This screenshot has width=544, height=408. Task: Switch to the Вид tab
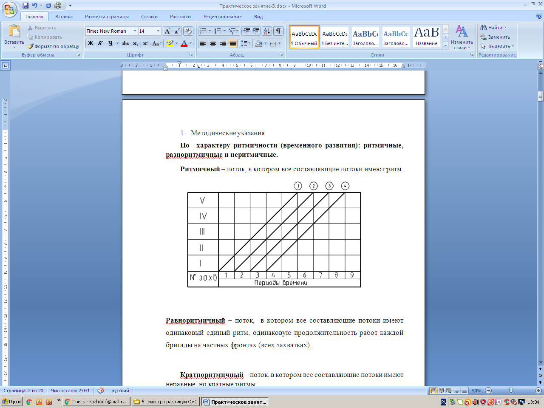258,17
